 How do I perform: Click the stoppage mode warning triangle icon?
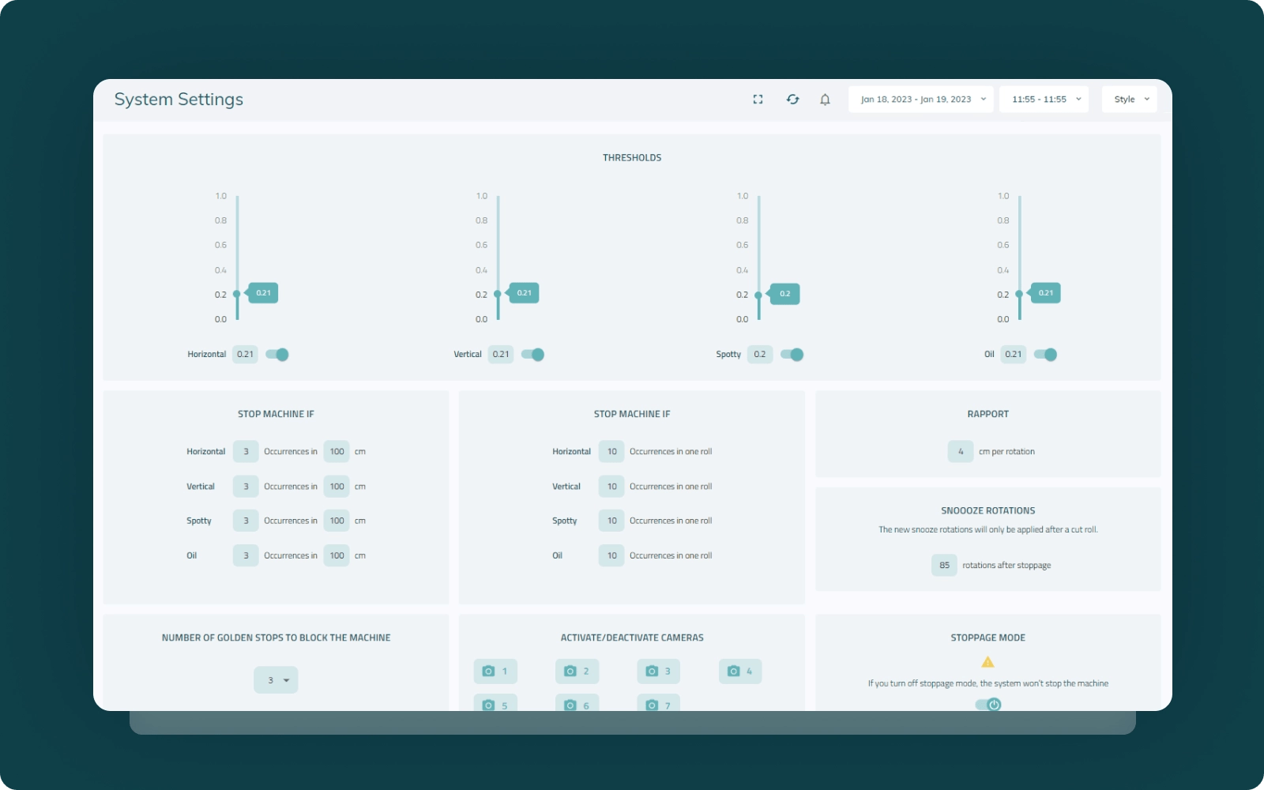[987, 662]
